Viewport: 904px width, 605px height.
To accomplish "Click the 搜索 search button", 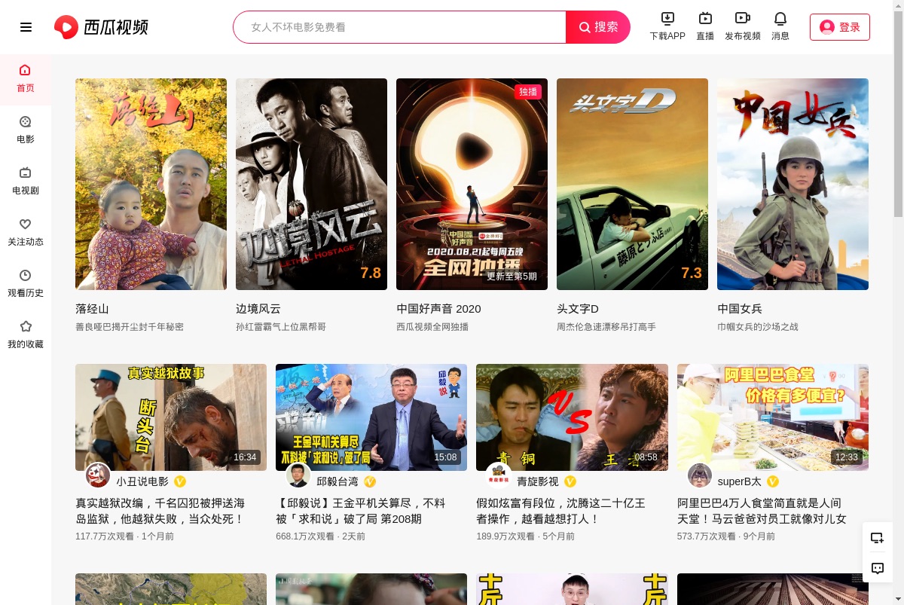I will click(x=598, y=27).
